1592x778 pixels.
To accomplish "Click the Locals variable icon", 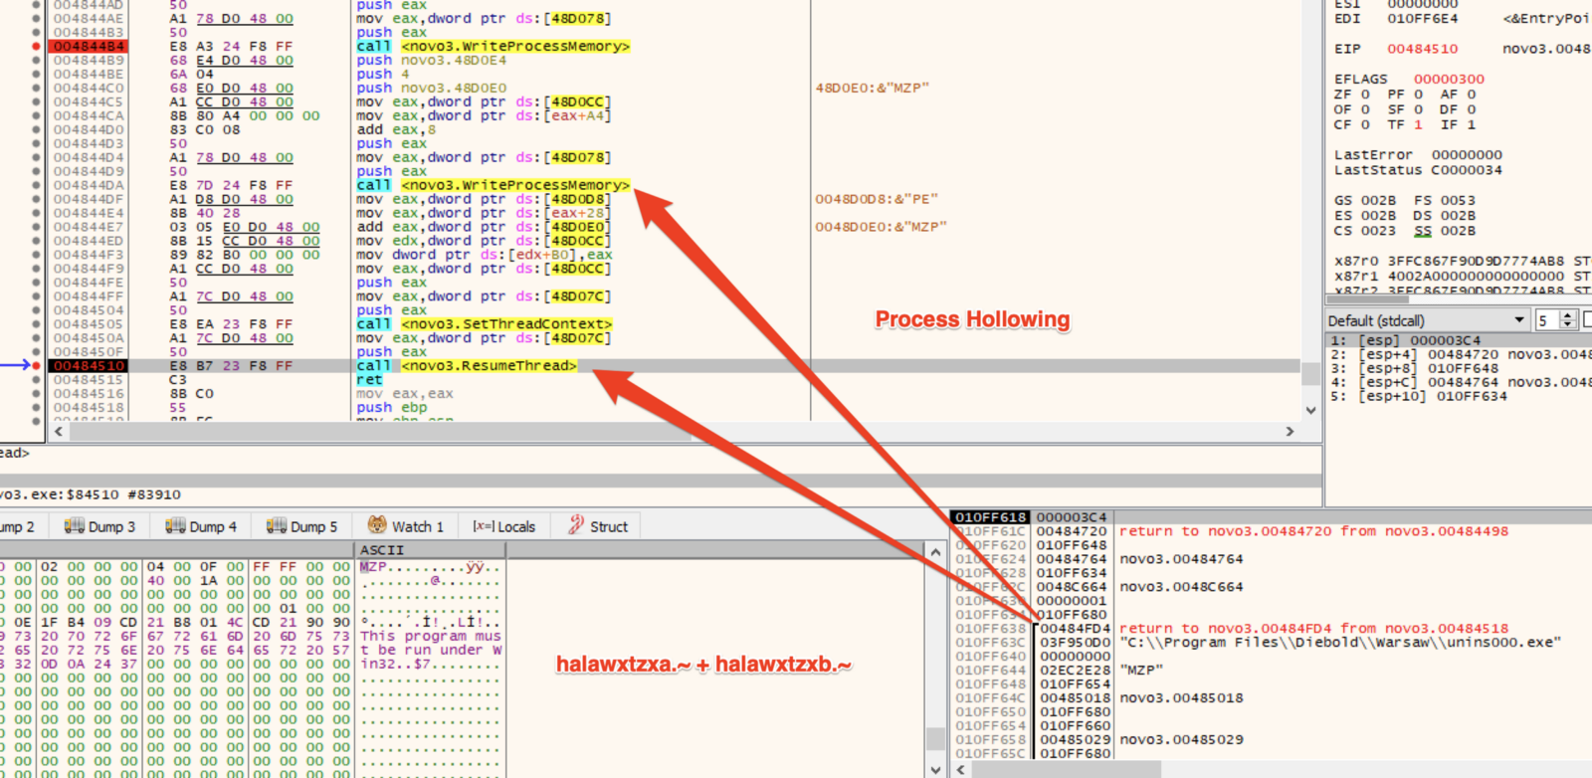I will point(482,526).
